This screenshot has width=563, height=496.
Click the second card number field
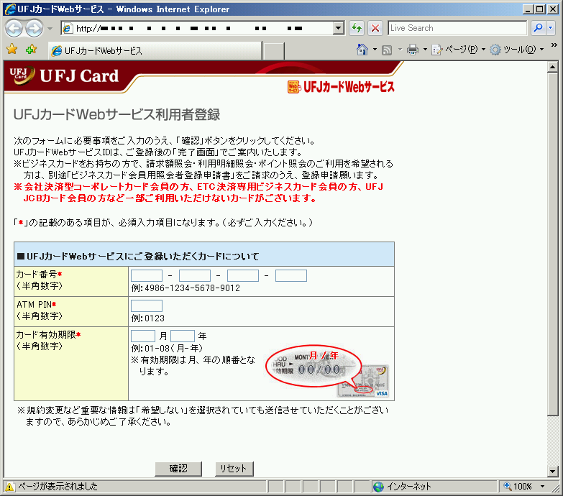195,275
